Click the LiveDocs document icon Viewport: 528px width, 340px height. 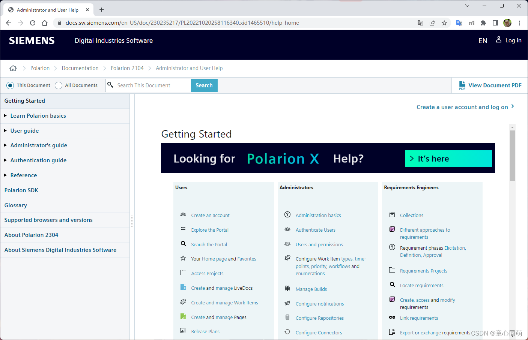tap(183, 287)
